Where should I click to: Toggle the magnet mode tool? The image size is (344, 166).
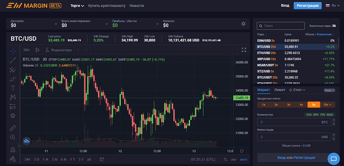point(13,150)
